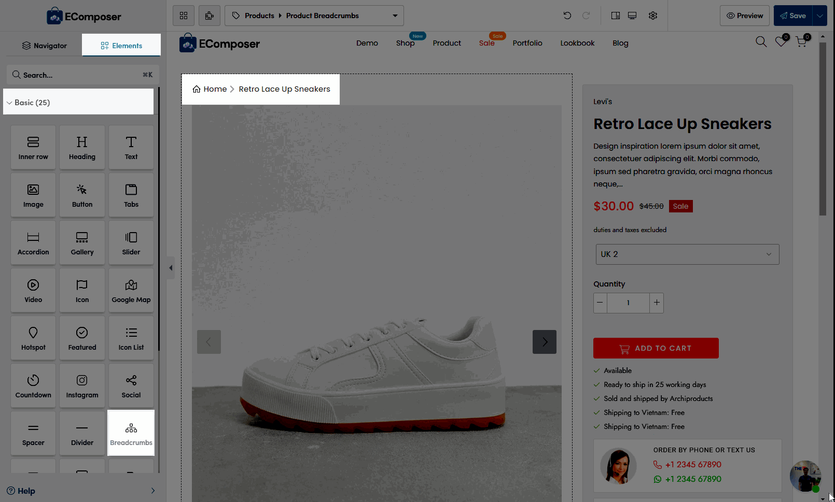Viewport: 835px width, 502px height.
Task: Increase quantity with plus button
Action: (657, 303)
